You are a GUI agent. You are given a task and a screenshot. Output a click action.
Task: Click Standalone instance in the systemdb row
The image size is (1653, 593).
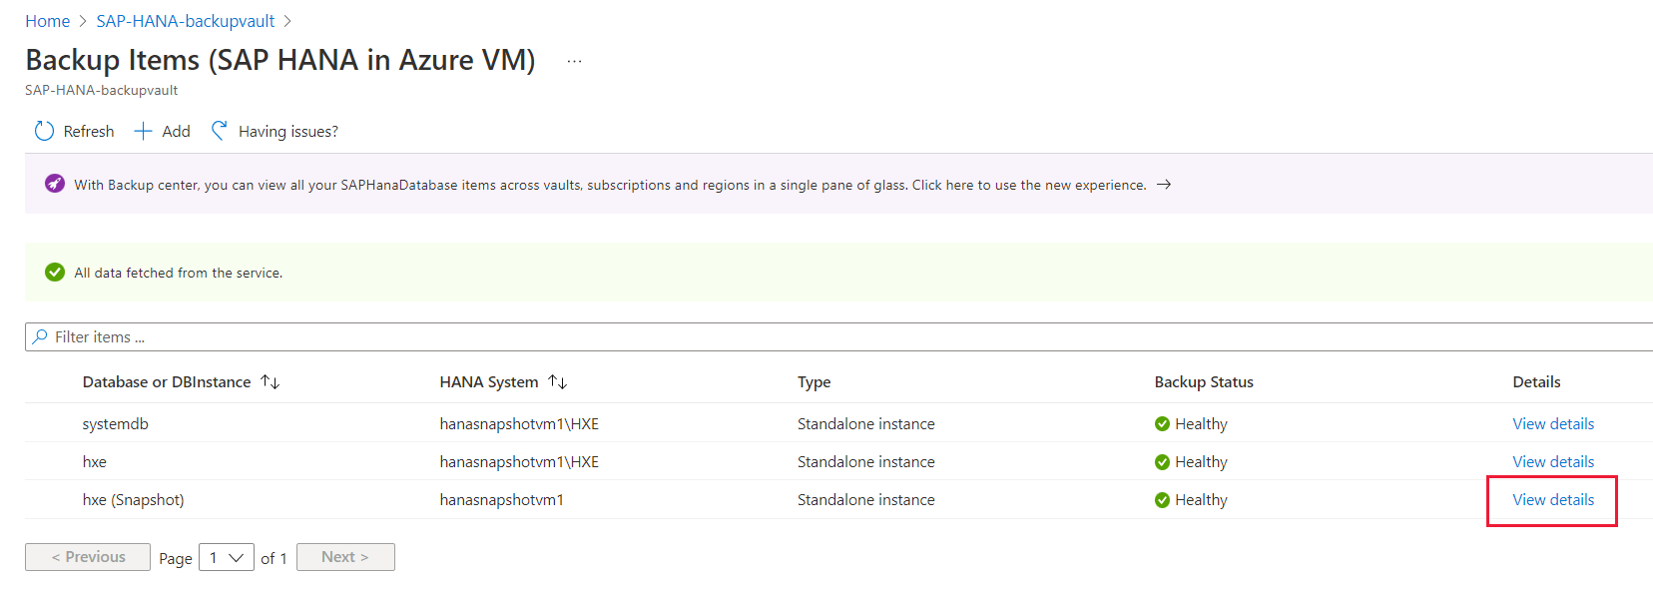pyautogui.click(x=865, y=423)
